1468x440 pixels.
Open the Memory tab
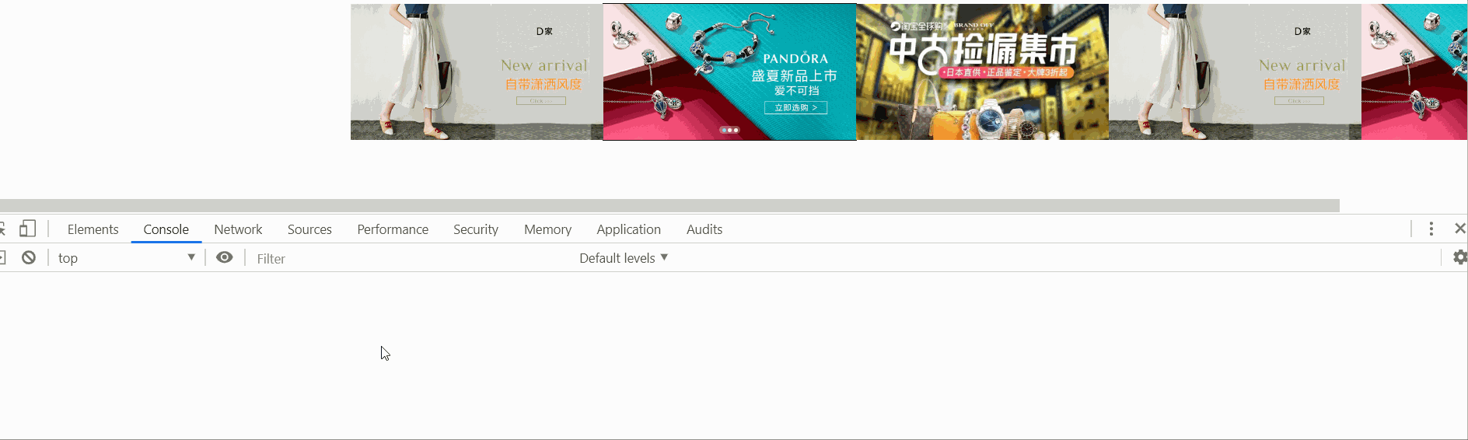point(547,229)
